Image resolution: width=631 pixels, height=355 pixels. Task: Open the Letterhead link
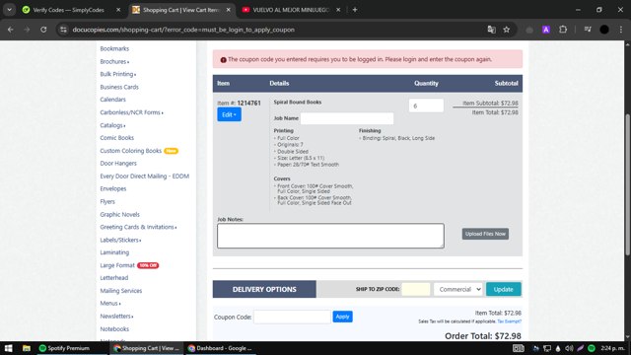pyautogui.click(x=114, y=278)
